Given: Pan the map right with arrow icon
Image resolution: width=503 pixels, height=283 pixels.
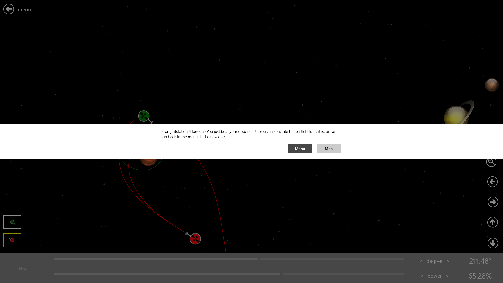Looking at the screenshot, I should (x=493, y=202).
